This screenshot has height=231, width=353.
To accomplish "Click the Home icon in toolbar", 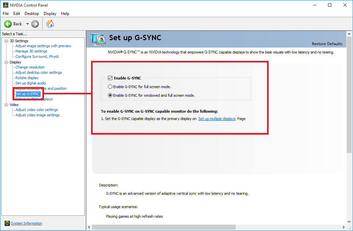I will click(x=50, y=24).
